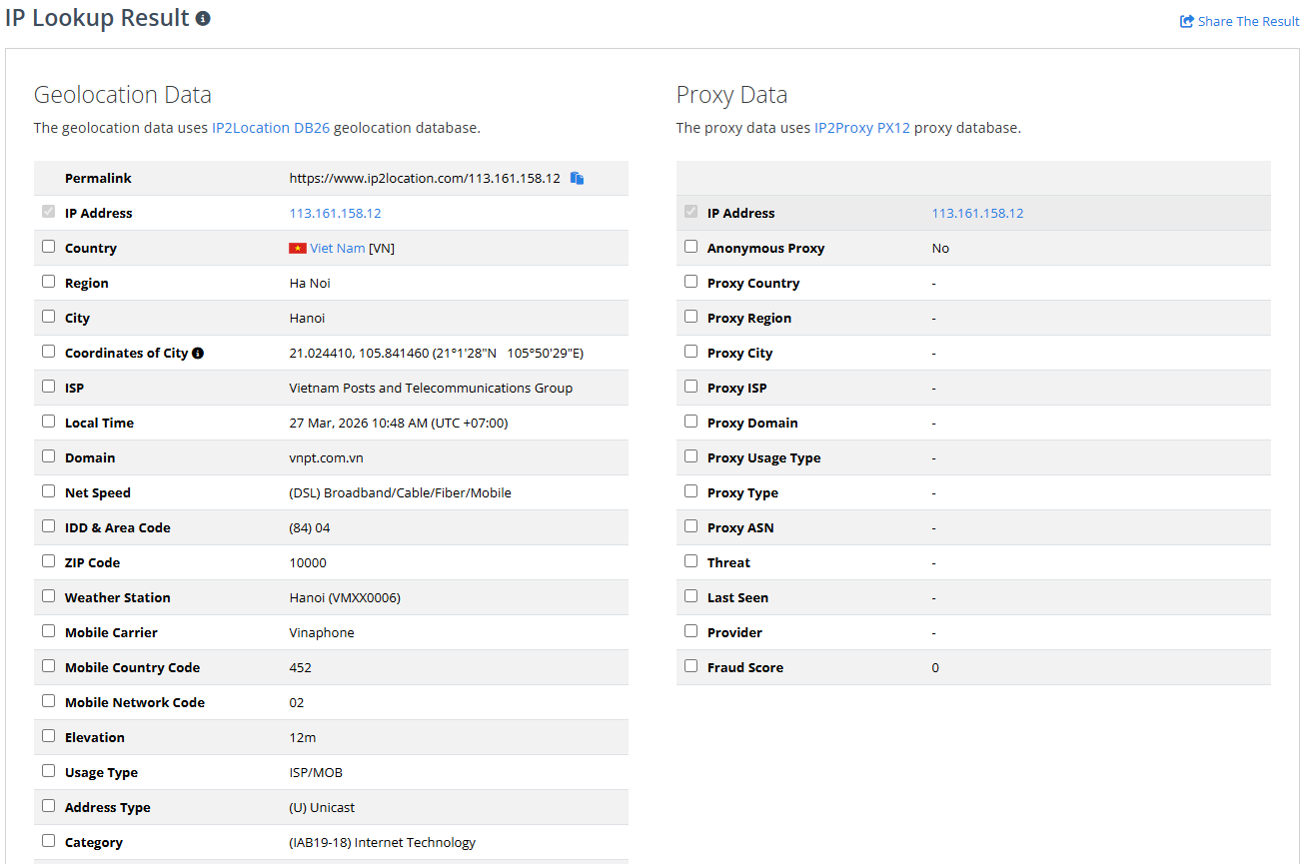Select the Mobile Carrier checkbox
1305x864 pixels.
[x=48, y=630]
